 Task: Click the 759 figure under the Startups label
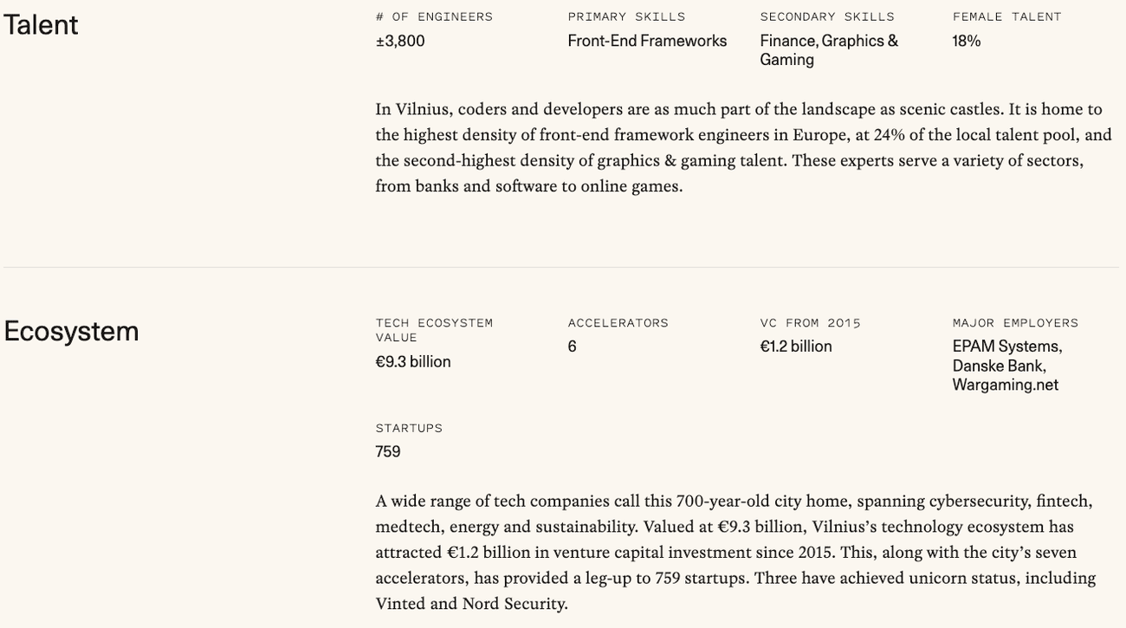(388, 452)
